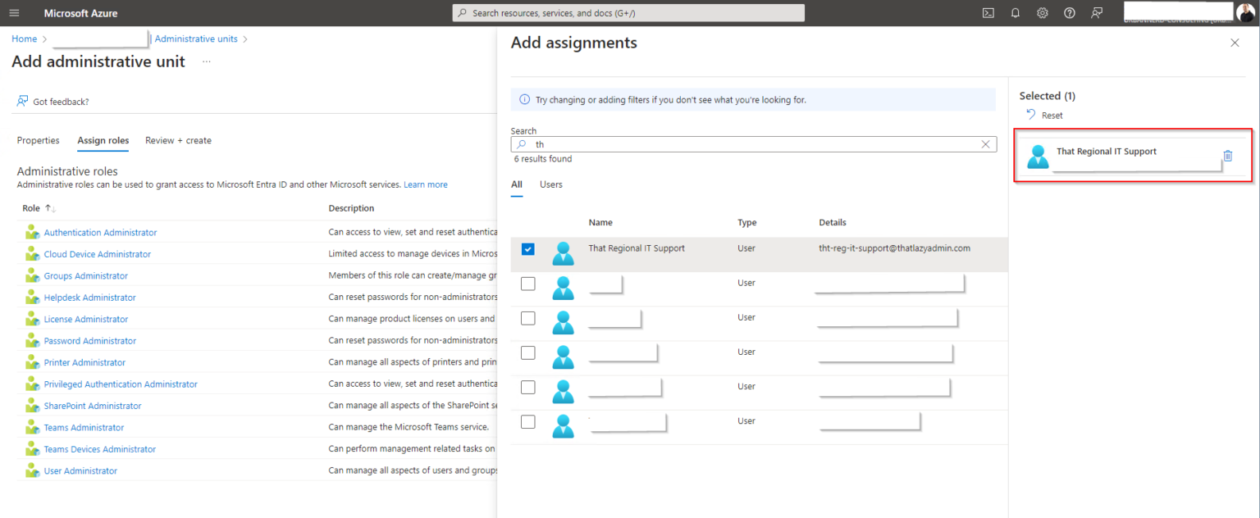
Task: Click the assignments Search input field
Action: [x=753, y=144]
